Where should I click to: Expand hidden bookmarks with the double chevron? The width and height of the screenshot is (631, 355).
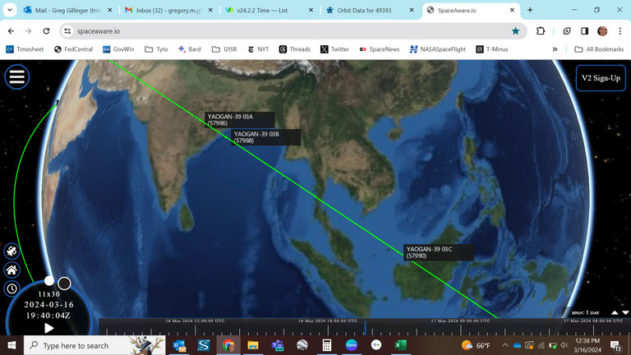(x=555, y=49)
